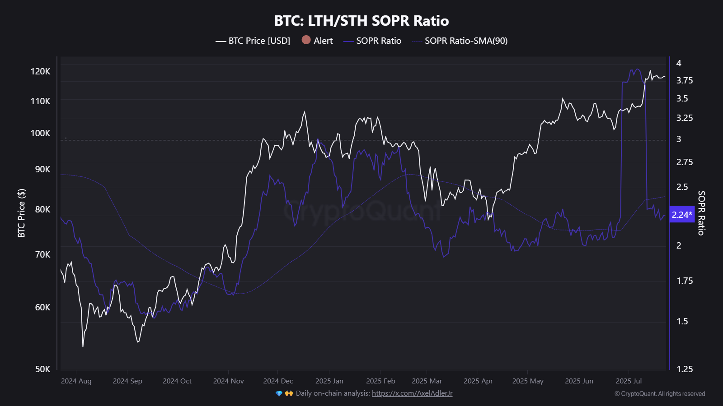Click the 50K price axis label
Screen dimensions: 723x406
(x=42, y=369)
